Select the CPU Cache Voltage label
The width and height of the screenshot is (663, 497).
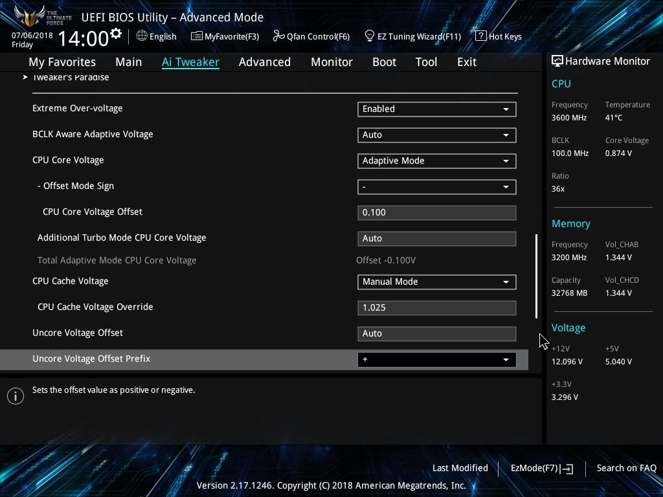point(70,281)
